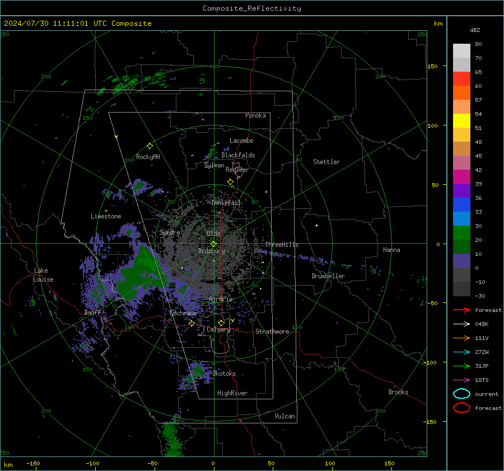Click the Okotoks town label
The height and width of the screenshot is (471, 504).
coord(224,374)
